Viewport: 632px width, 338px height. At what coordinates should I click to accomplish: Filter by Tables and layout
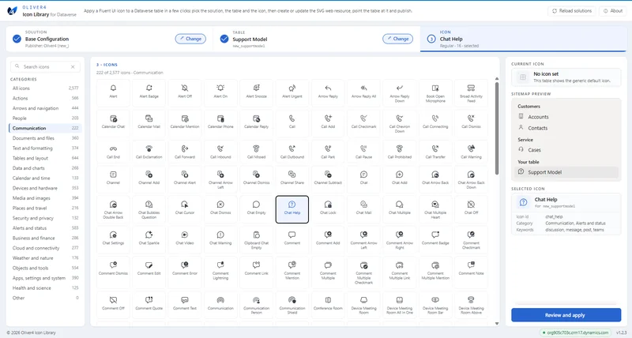pyautogui.click(x=46, y=158)
